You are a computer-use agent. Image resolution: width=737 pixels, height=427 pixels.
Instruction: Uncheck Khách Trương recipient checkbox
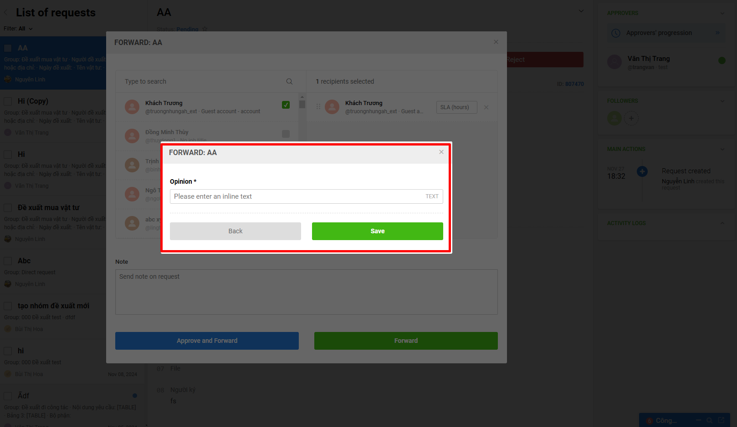[286, 105]
